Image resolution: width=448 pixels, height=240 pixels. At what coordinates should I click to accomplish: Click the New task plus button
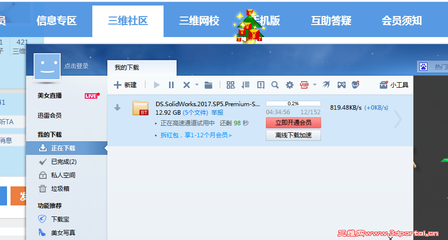click(x=125, y=85)
